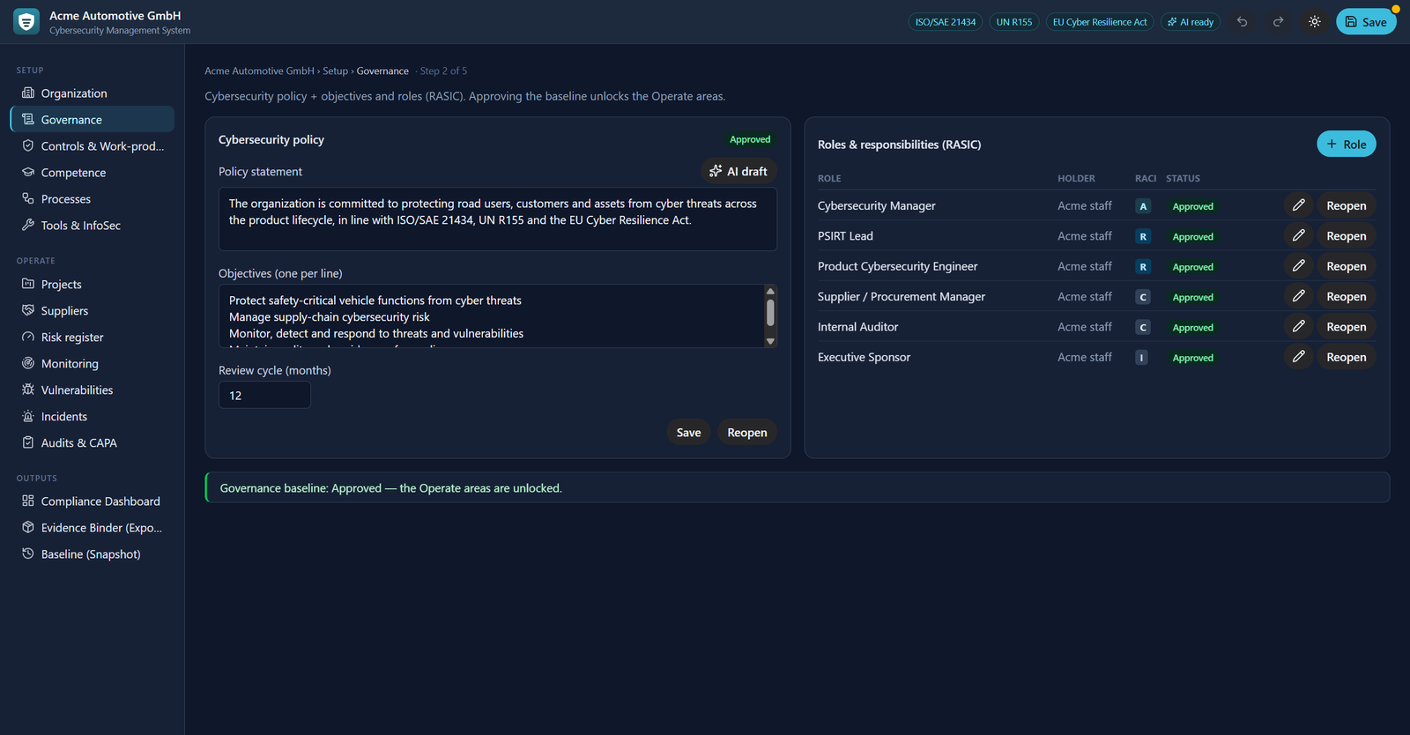Click the ISO/SAE 21434 badge
Viewport: 1410px width, 735px height.
(946, 22)
